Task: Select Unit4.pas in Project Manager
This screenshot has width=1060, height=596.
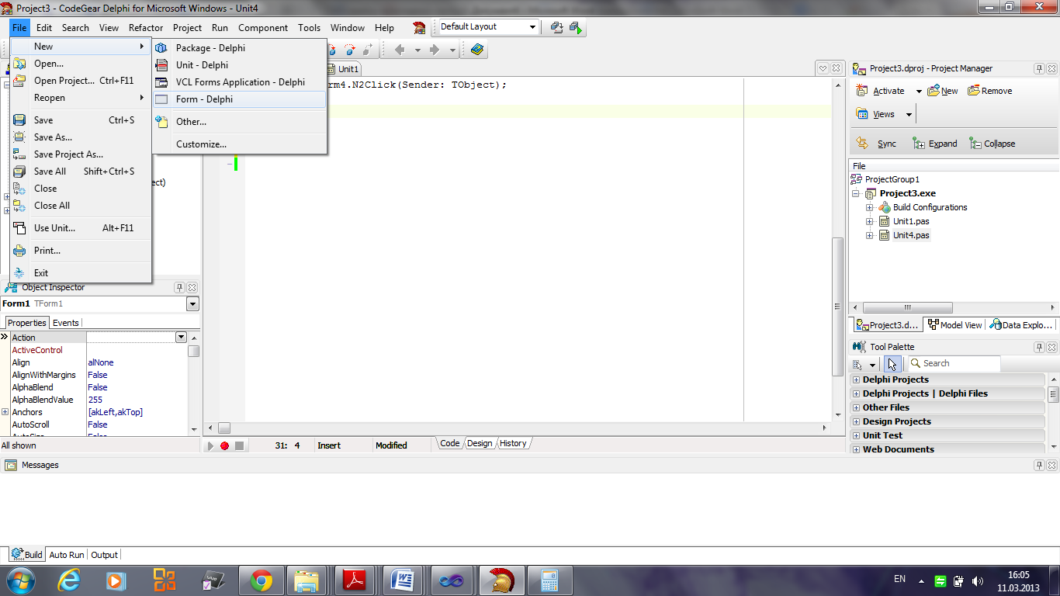Action: click(911, 235)
